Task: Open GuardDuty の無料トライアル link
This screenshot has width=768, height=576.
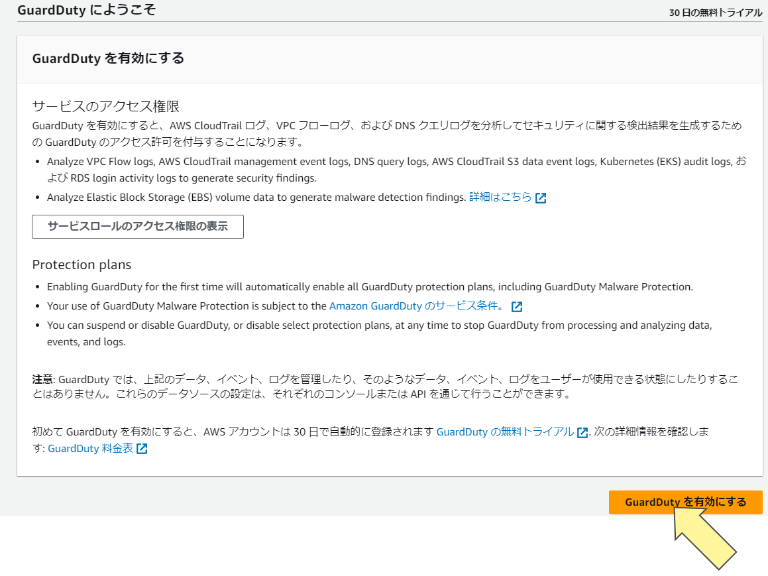Action: coord(505,432)
